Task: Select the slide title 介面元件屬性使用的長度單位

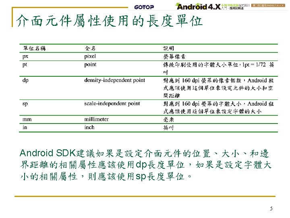Action: tap(109, 21)
